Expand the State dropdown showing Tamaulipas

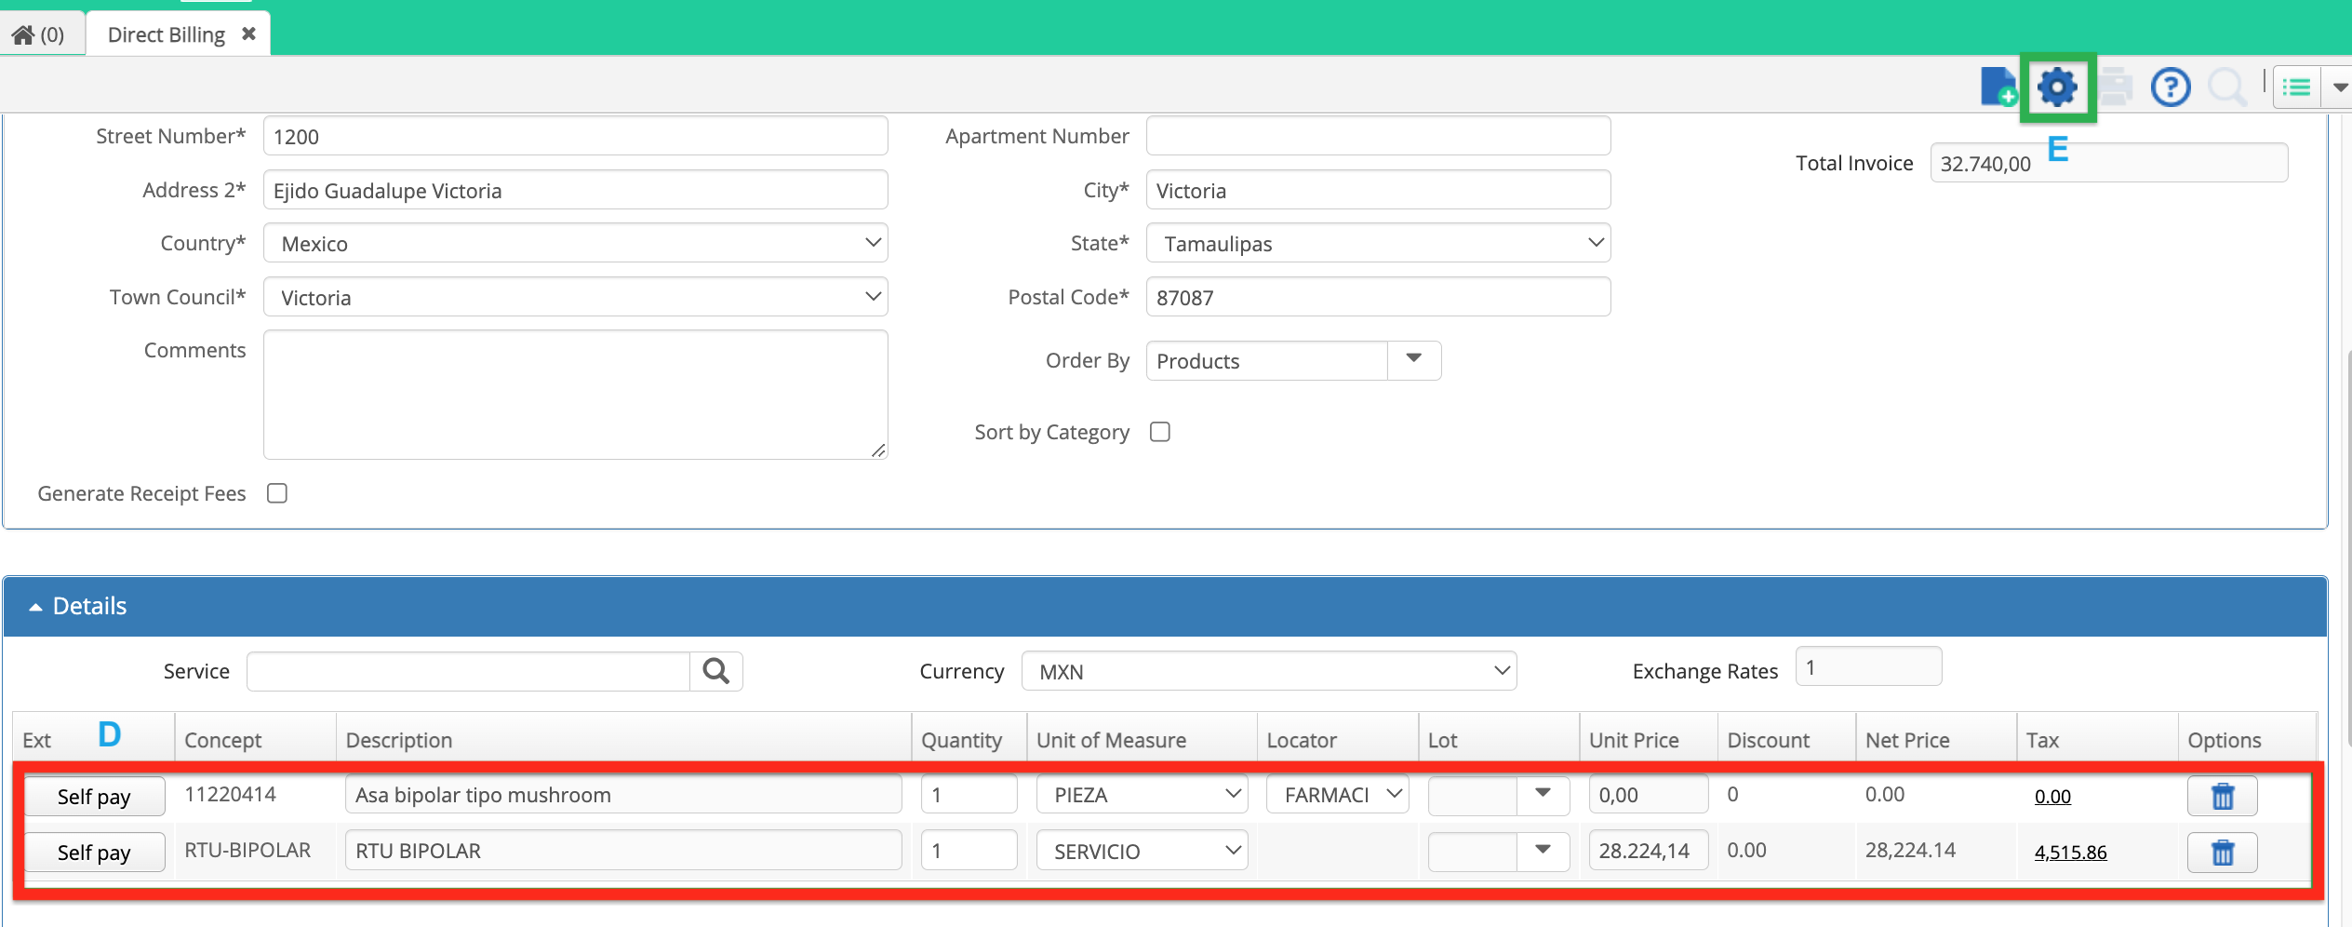[x=1378, y=243]
